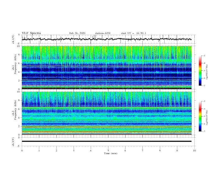Click the ch.2 spectrogram color scale bar
Image resolution: width=219 pixels, height=169 pixels.
coord(200,116)
